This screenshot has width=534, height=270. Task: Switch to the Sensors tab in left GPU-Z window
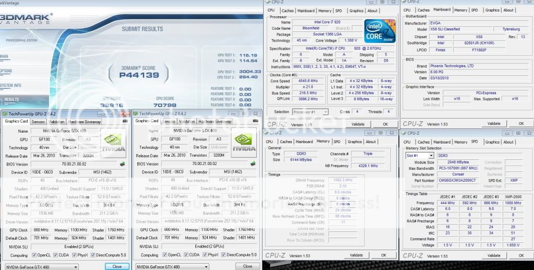(38, 122)
